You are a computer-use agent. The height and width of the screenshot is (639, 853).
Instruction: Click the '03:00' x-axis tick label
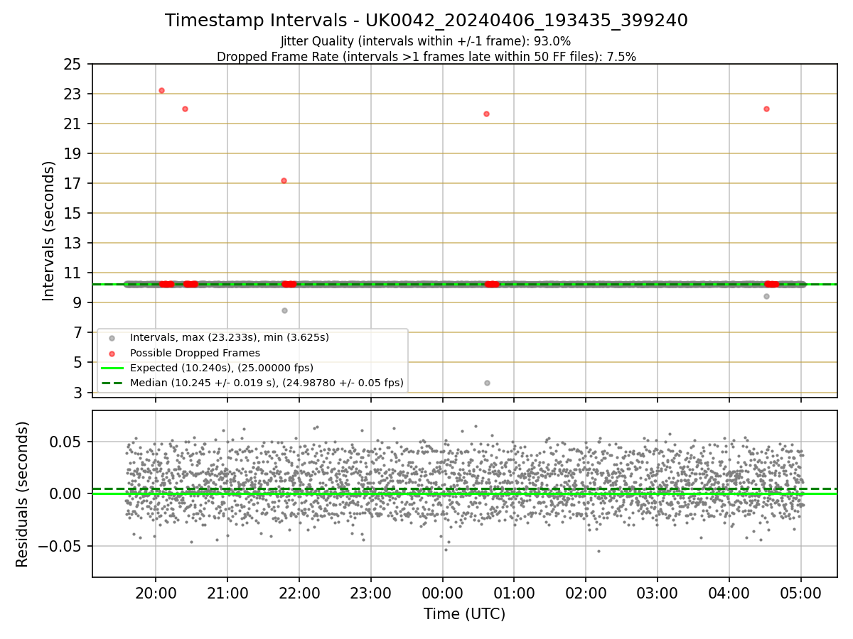[658, 592]
